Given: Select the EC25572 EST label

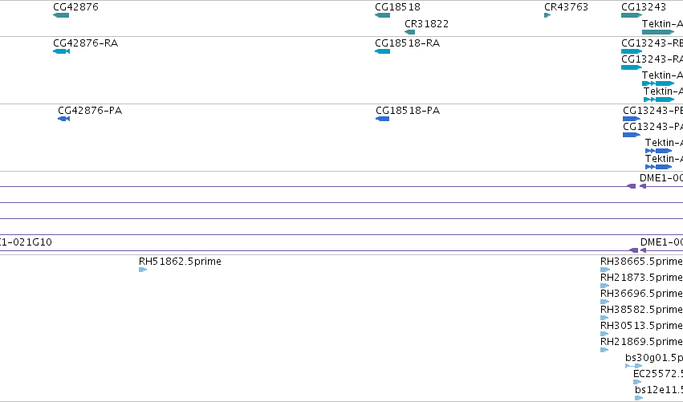Looking at the screenshot, I should click(x=658, y=374).
